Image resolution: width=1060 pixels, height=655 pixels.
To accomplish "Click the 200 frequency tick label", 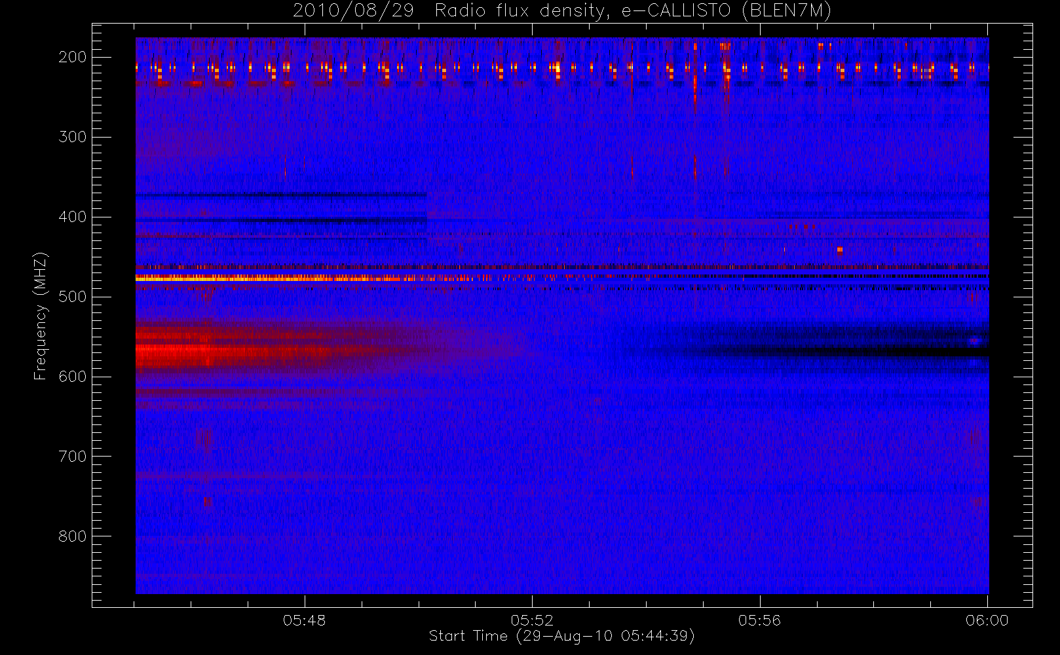I will pyautogui.click(x=72, y=57).
